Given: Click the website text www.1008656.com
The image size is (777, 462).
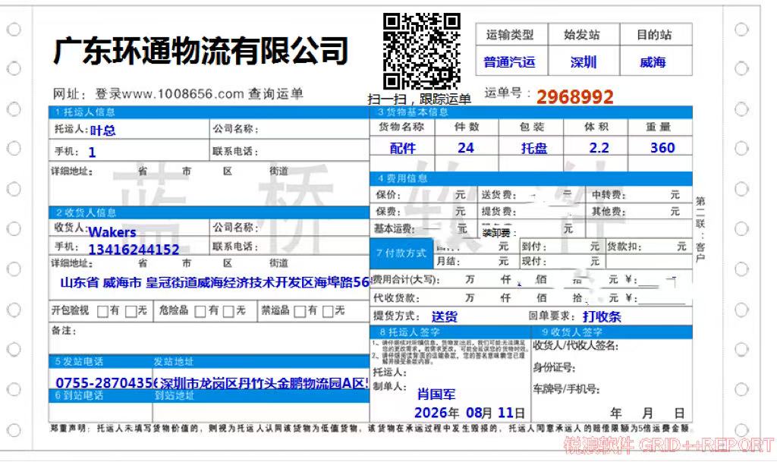Looking at the screenshot, I should [x=184, y=93].
